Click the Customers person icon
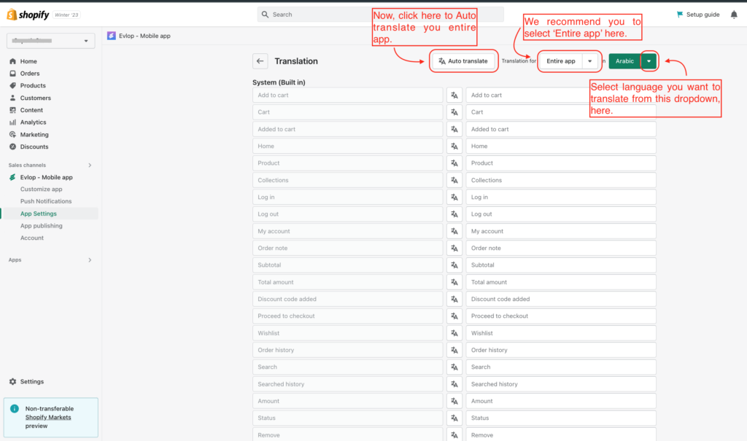 click(13, 98)
